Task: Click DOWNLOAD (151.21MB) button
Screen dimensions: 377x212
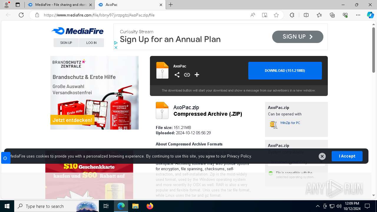Action: (x=285, y=71)
